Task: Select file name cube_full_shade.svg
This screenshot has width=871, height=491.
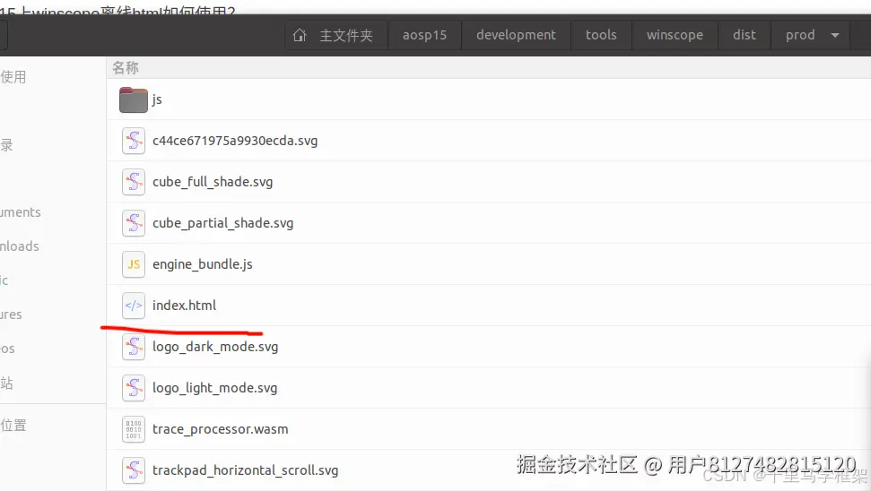Action: click(213, 182)
